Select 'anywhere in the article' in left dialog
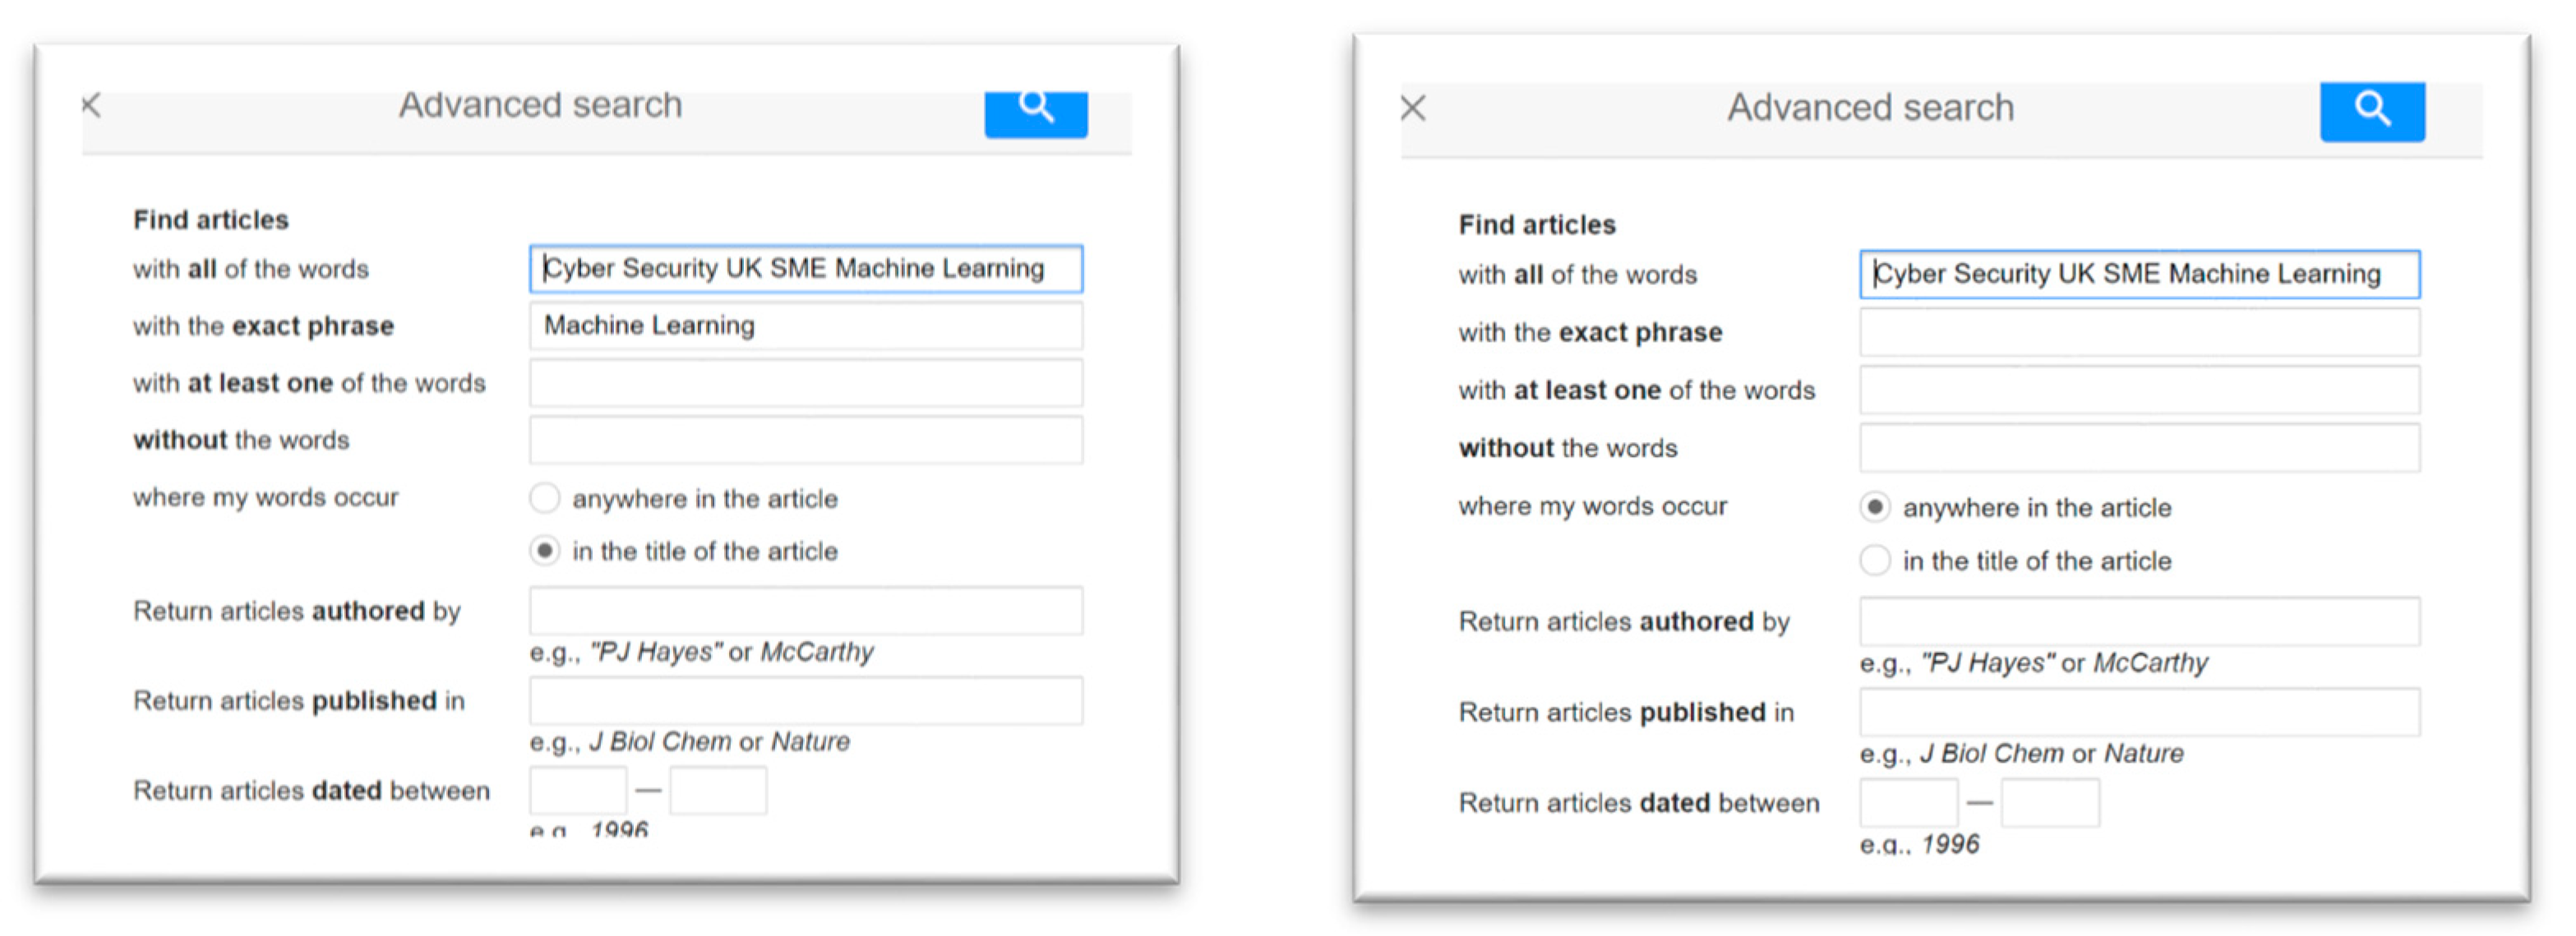 [544, 497]
